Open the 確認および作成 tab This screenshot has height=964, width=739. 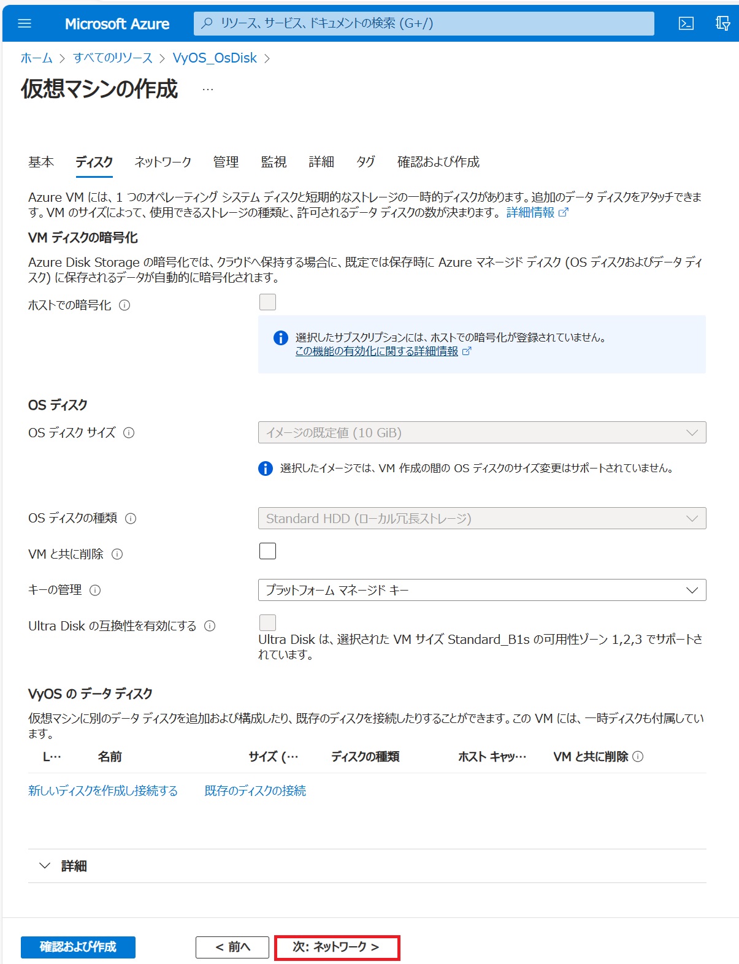[438, 162]
